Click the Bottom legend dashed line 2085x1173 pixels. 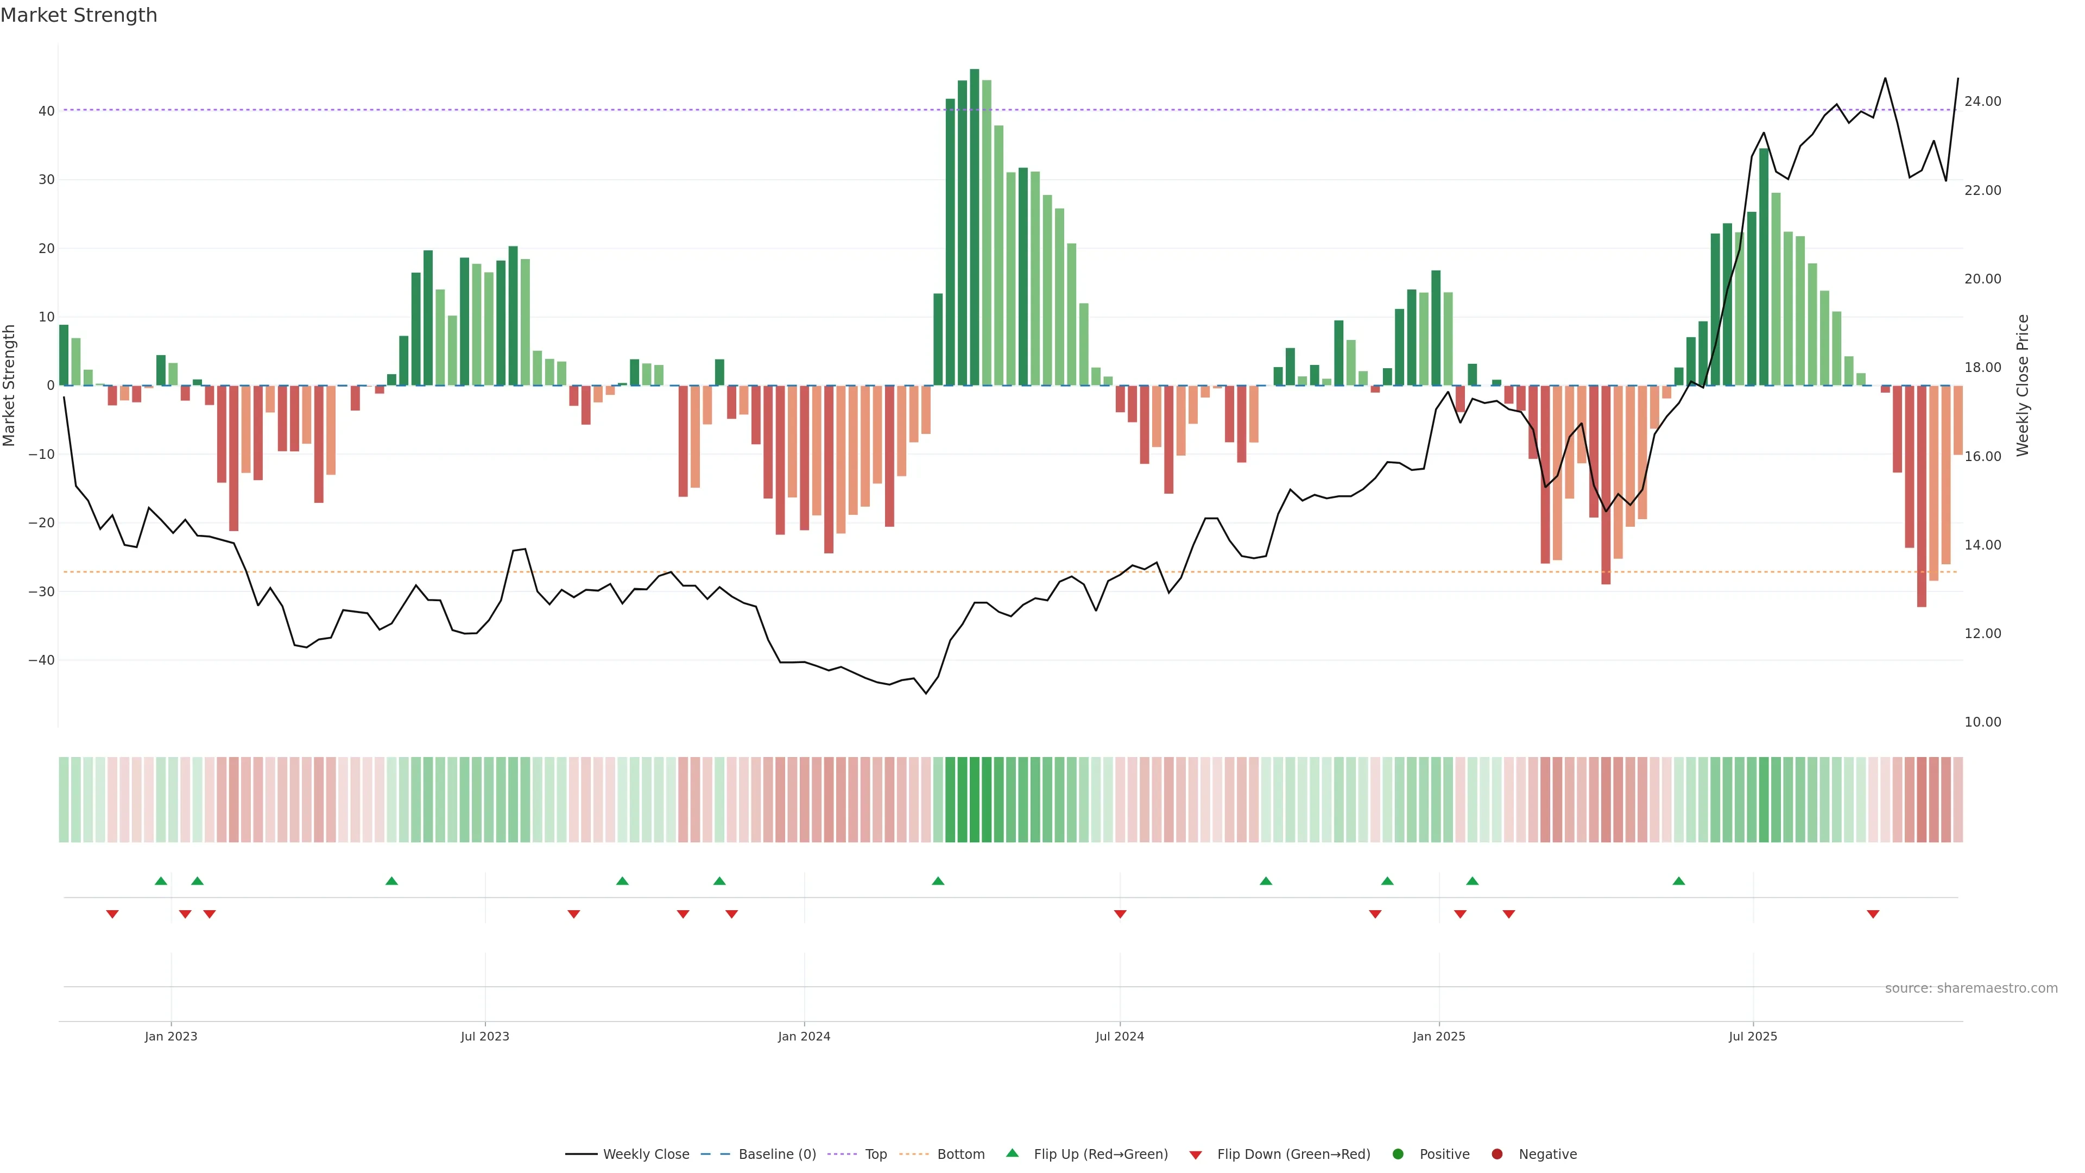pyautogui.click(x=914, y=1155)
